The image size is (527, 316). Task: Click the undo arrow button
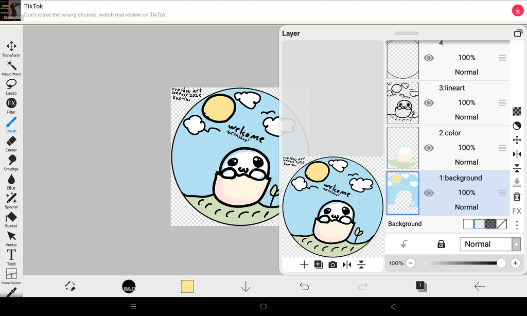pos(304,287)
